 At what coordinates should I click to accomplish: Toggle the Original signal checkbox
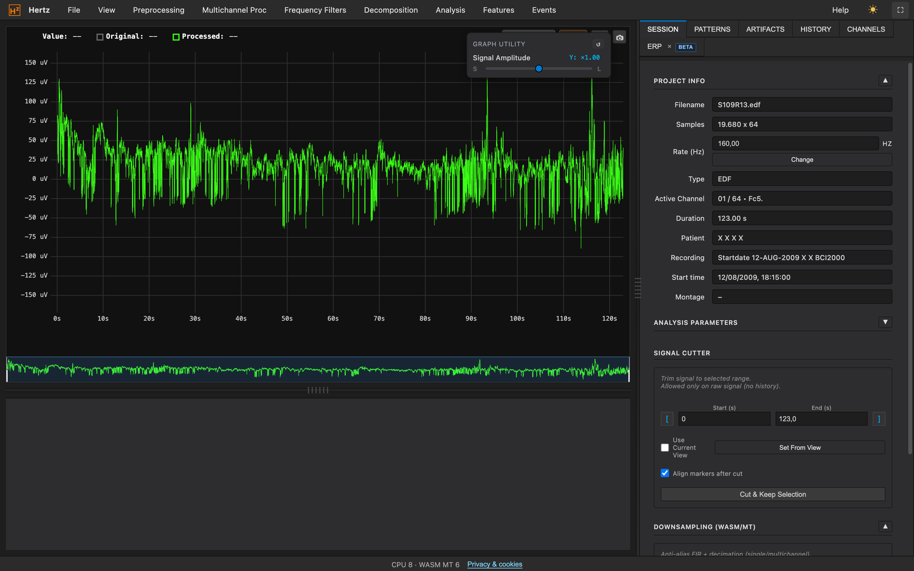(x=100, y=37)
